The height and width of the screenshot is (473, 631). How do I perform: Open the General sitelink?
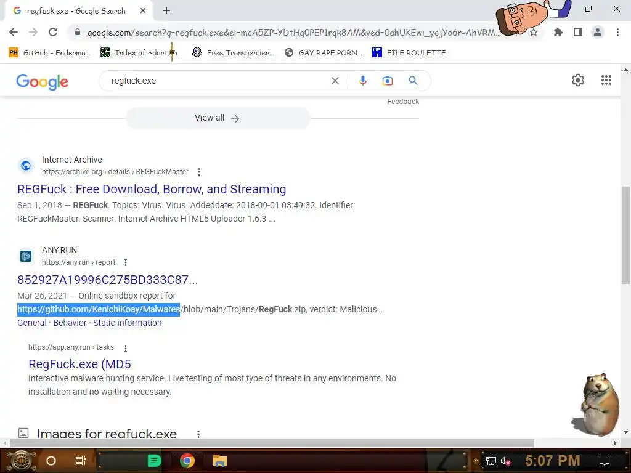pyautogui.click(x=32, y=323)
